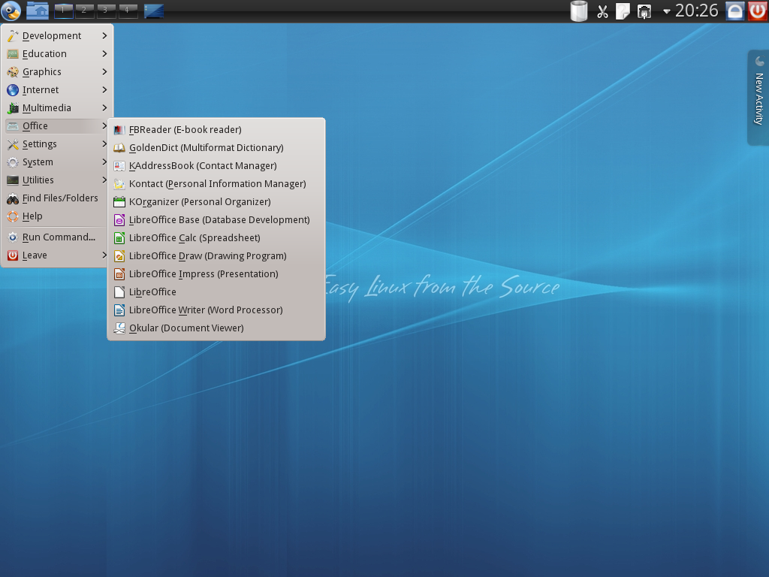Open the trash can icon in panel
Screen dimensions: 769x577
[x=579, y=11]
